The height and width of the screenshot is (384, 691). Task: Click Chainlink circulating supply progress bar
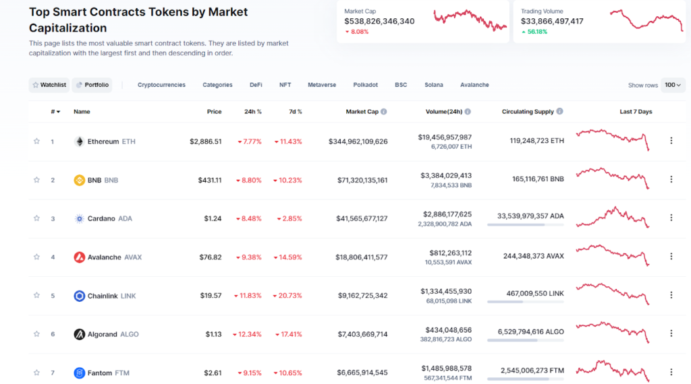[x=525, y=302]
